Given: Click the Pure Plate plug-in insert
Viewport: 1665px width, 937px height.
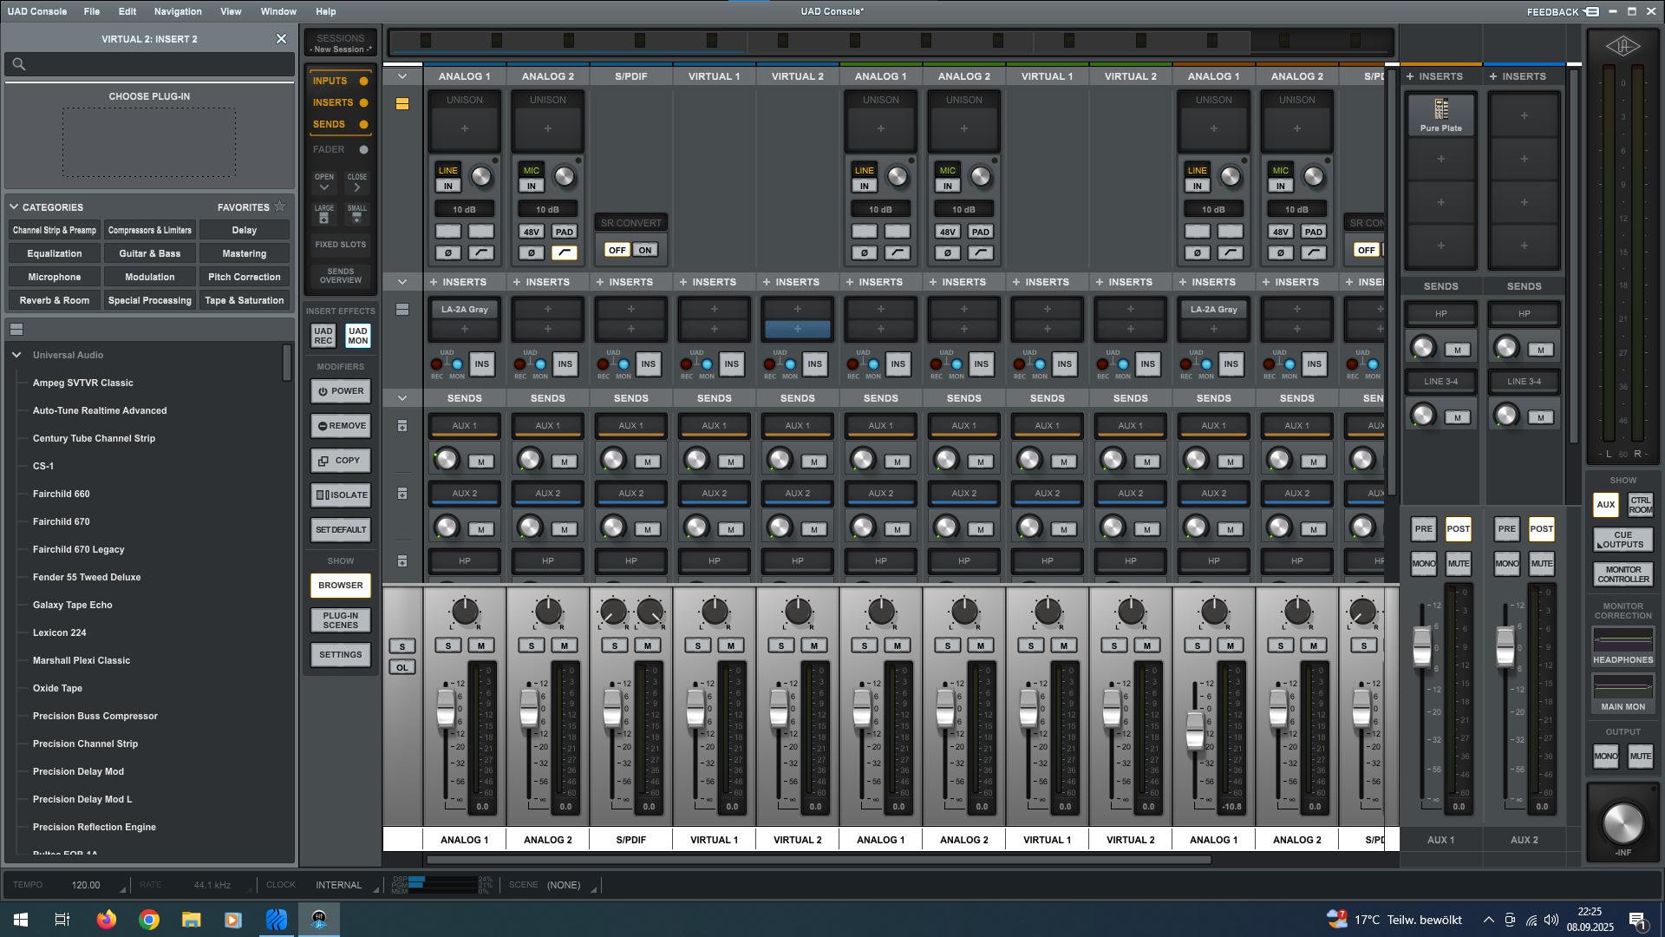Looking at the screenshot, I should point(1440,115).
